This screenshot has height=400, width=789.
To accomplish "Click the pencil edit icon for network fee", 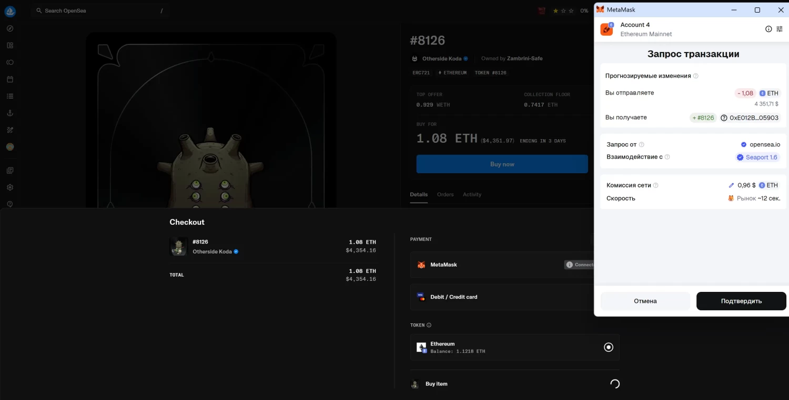I will (x=731, y=185).
